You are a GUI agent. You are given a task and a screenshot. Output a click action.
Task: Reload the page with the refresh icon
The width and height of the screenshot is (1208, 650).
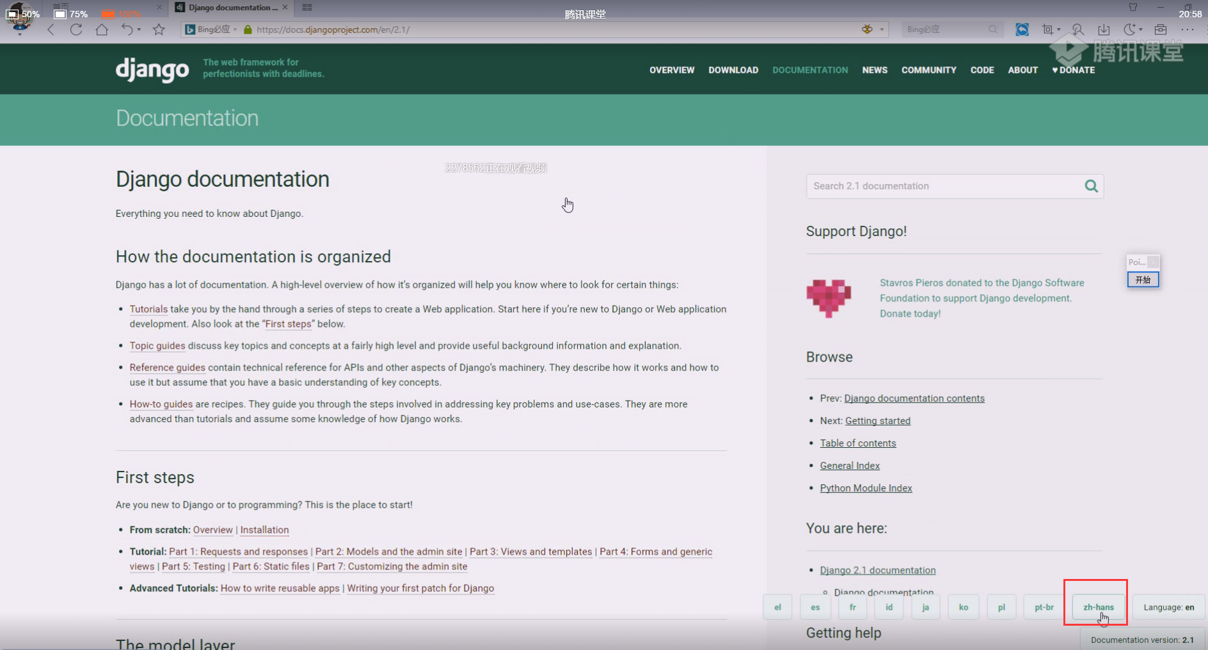coord(76,29)
